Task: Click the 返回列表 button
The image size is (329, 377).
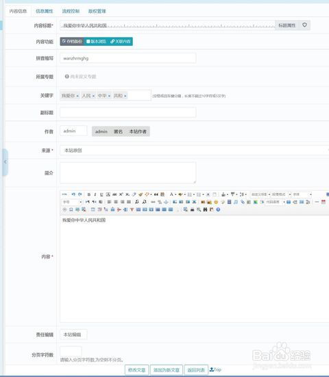Action: (196, 369)
